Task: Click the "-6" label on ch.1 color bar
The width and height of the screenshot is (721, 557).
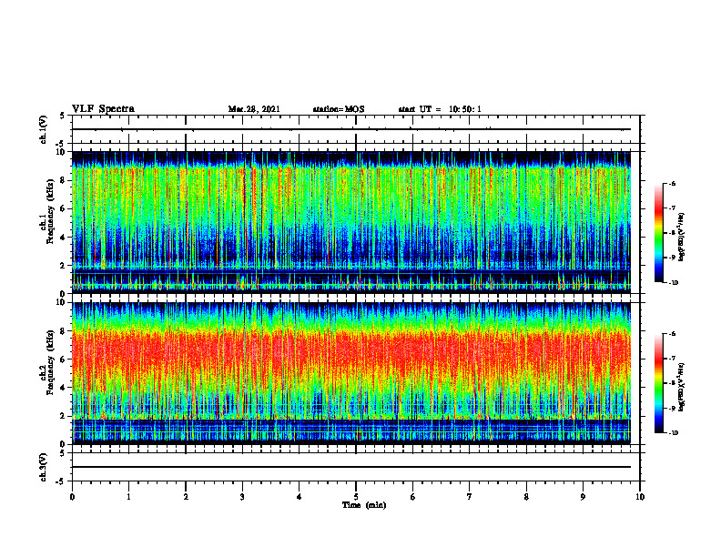Action: click(672, 183)
